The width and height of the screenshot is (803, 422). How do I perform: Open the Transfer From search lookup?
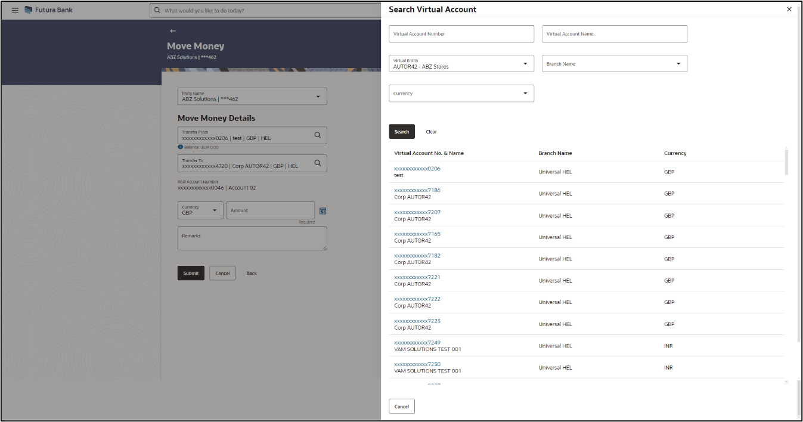318,135
